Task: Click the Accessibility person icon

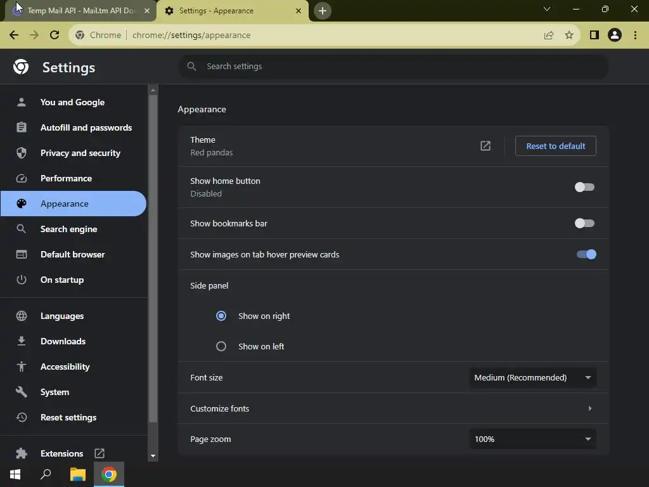Action: point(21,367)
